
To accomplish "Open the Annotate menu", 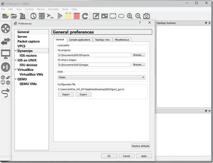I will pos(53,9).
